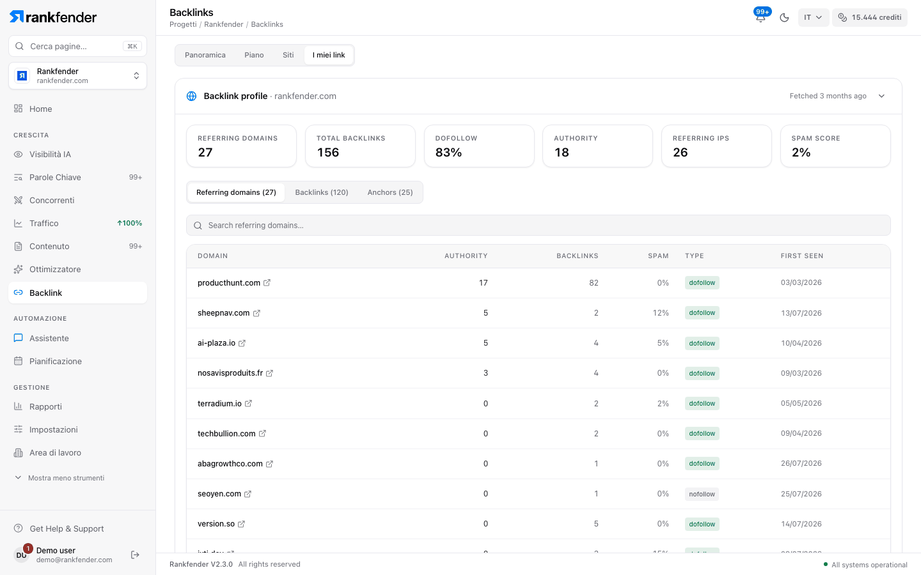Viewport: 921px width, 575px height.
Task: Open Pianificazione calendar item
Action: tap(78, 362)
